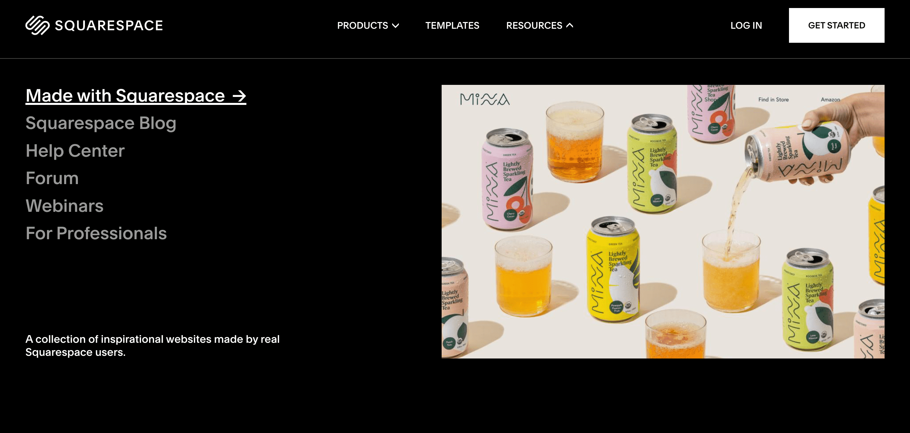Screen dimensions: 910x433
Task: Select the For Professionals link
Action: (x=96, y=233)
